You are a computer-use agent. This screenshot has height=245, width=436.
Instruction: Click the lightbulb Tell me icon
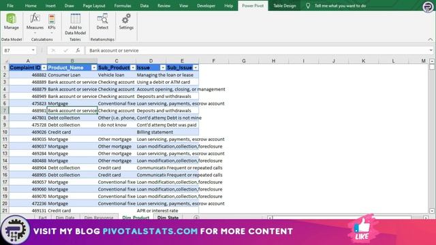308,5
